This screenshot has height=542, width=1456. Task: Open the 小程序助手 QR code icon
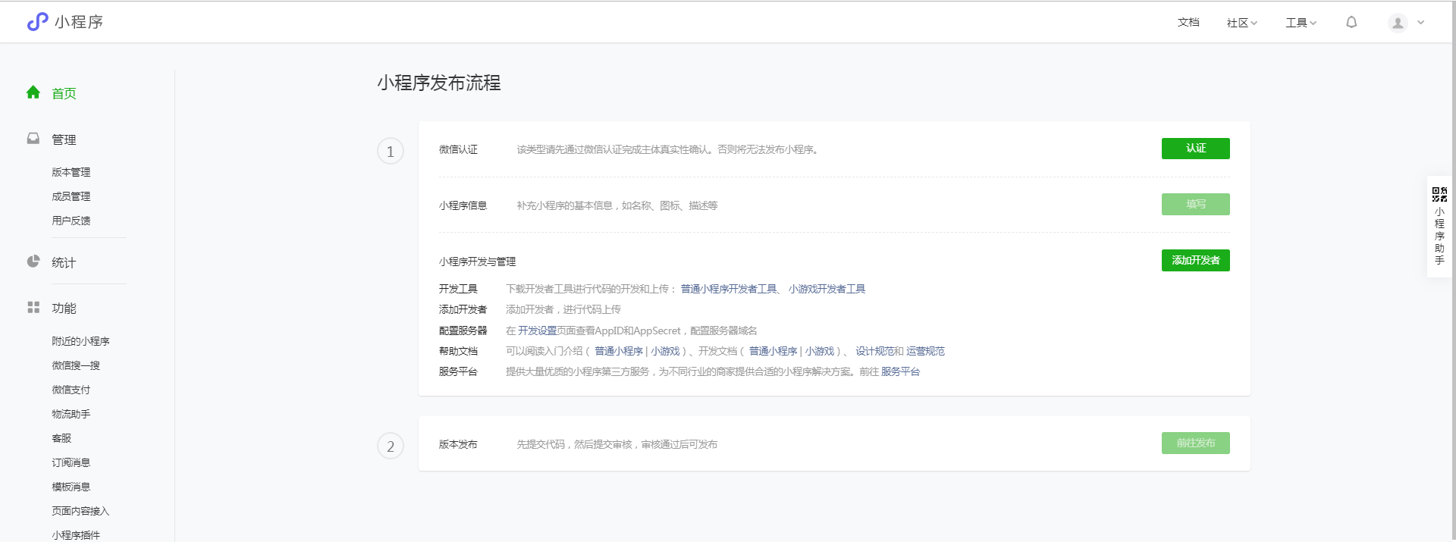tap(1439, 194)
